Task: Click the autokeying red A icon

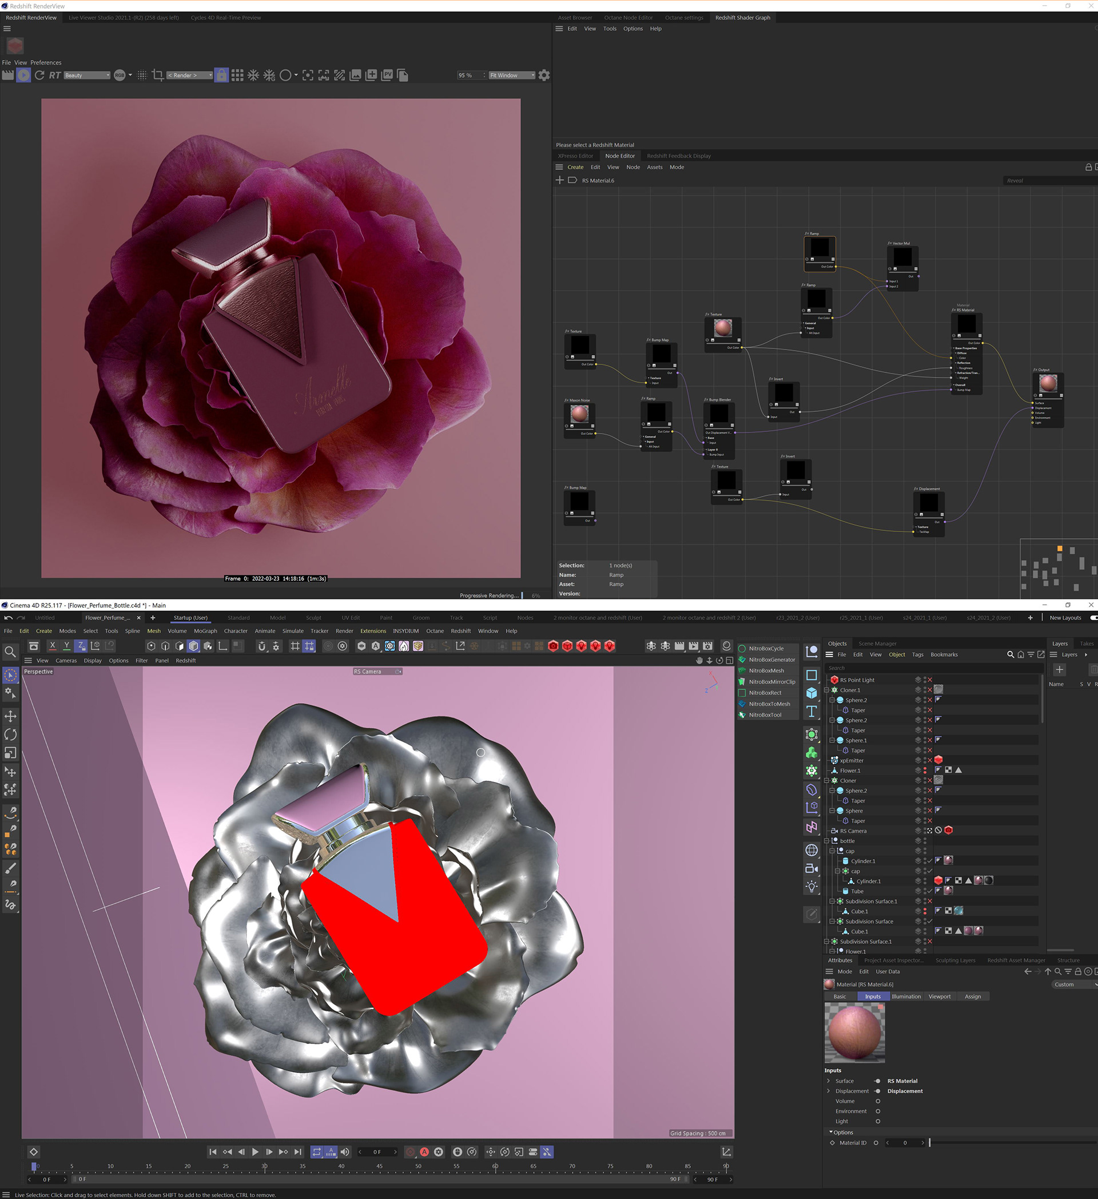Action: point(424,1152)
